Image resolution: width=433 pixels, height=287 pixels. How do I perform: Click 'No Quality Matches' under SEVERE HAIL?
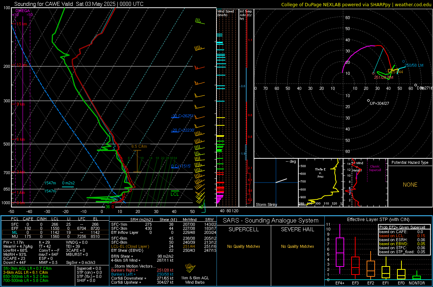[297, 246]
